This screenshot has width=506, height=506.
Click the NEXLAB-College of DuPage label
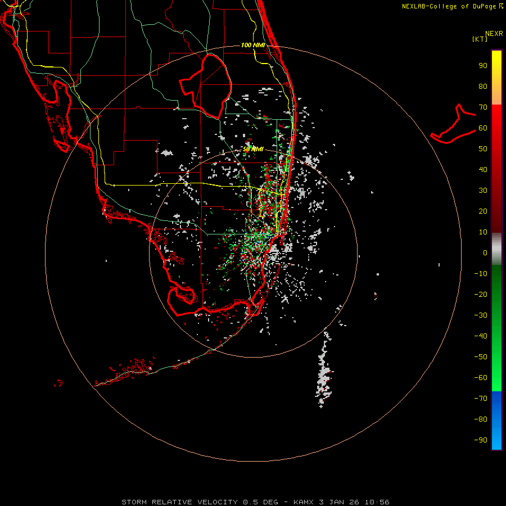452,6
